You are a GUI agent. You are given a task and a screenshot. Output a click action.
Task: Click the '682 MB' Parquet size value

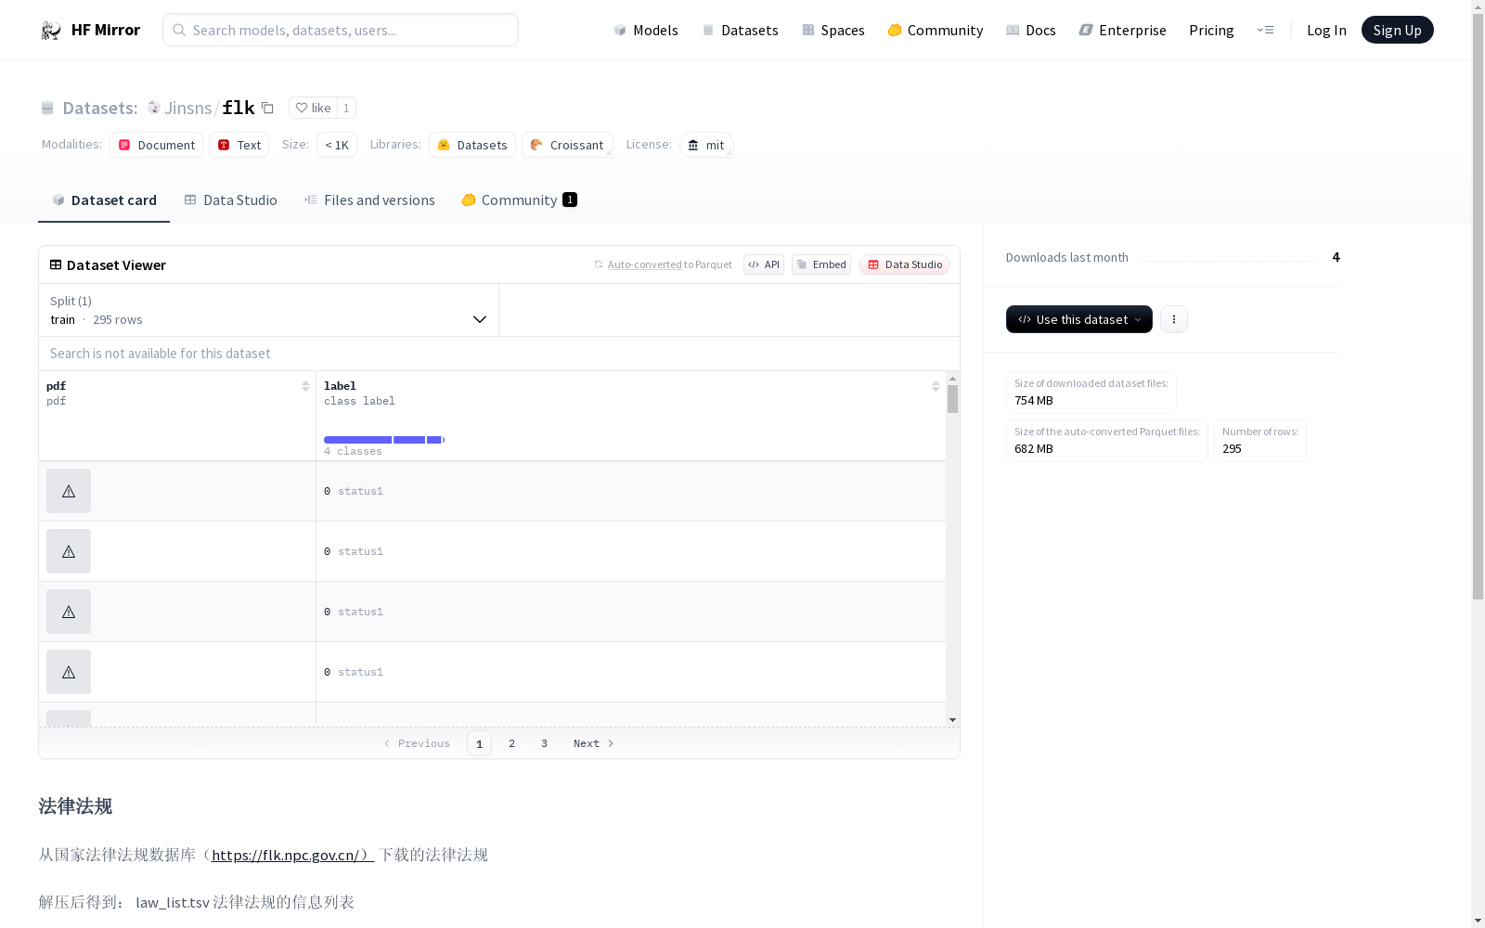1034,448
